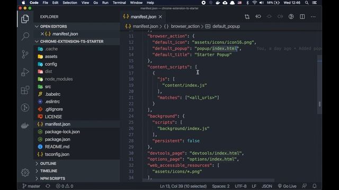Expand the .cache folder
The width and height of the screenshot is (339, 190).
click(77, 49)
